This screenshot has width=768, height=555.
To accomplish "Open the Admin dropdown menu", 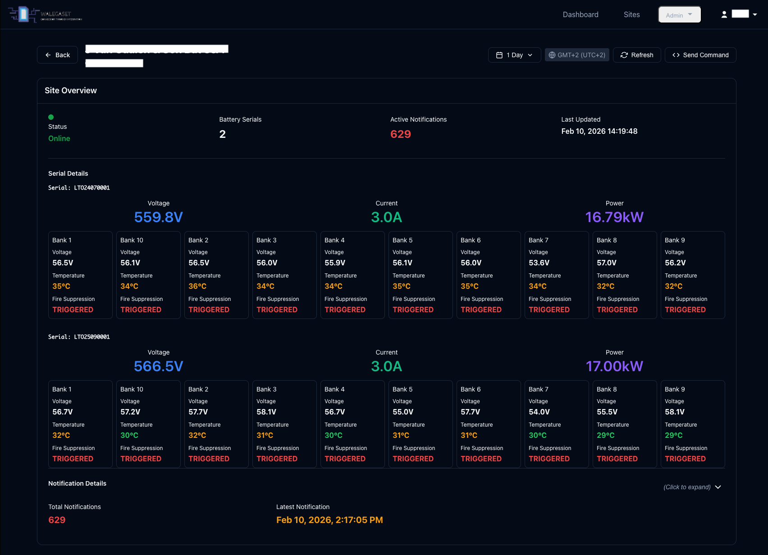I will [679, 15].
